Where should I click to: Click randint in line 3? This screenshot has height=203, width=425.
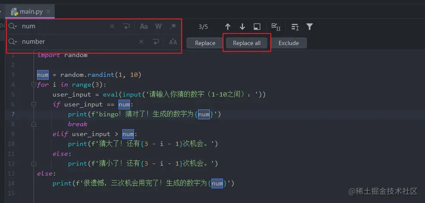101,75
